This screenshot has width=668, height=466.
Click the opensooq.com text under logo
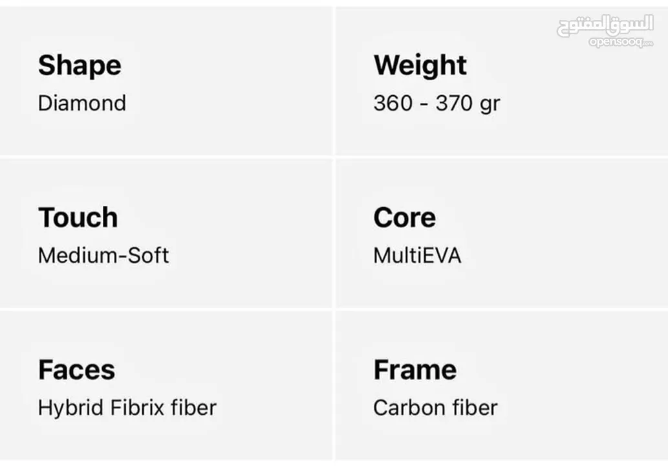621,42
